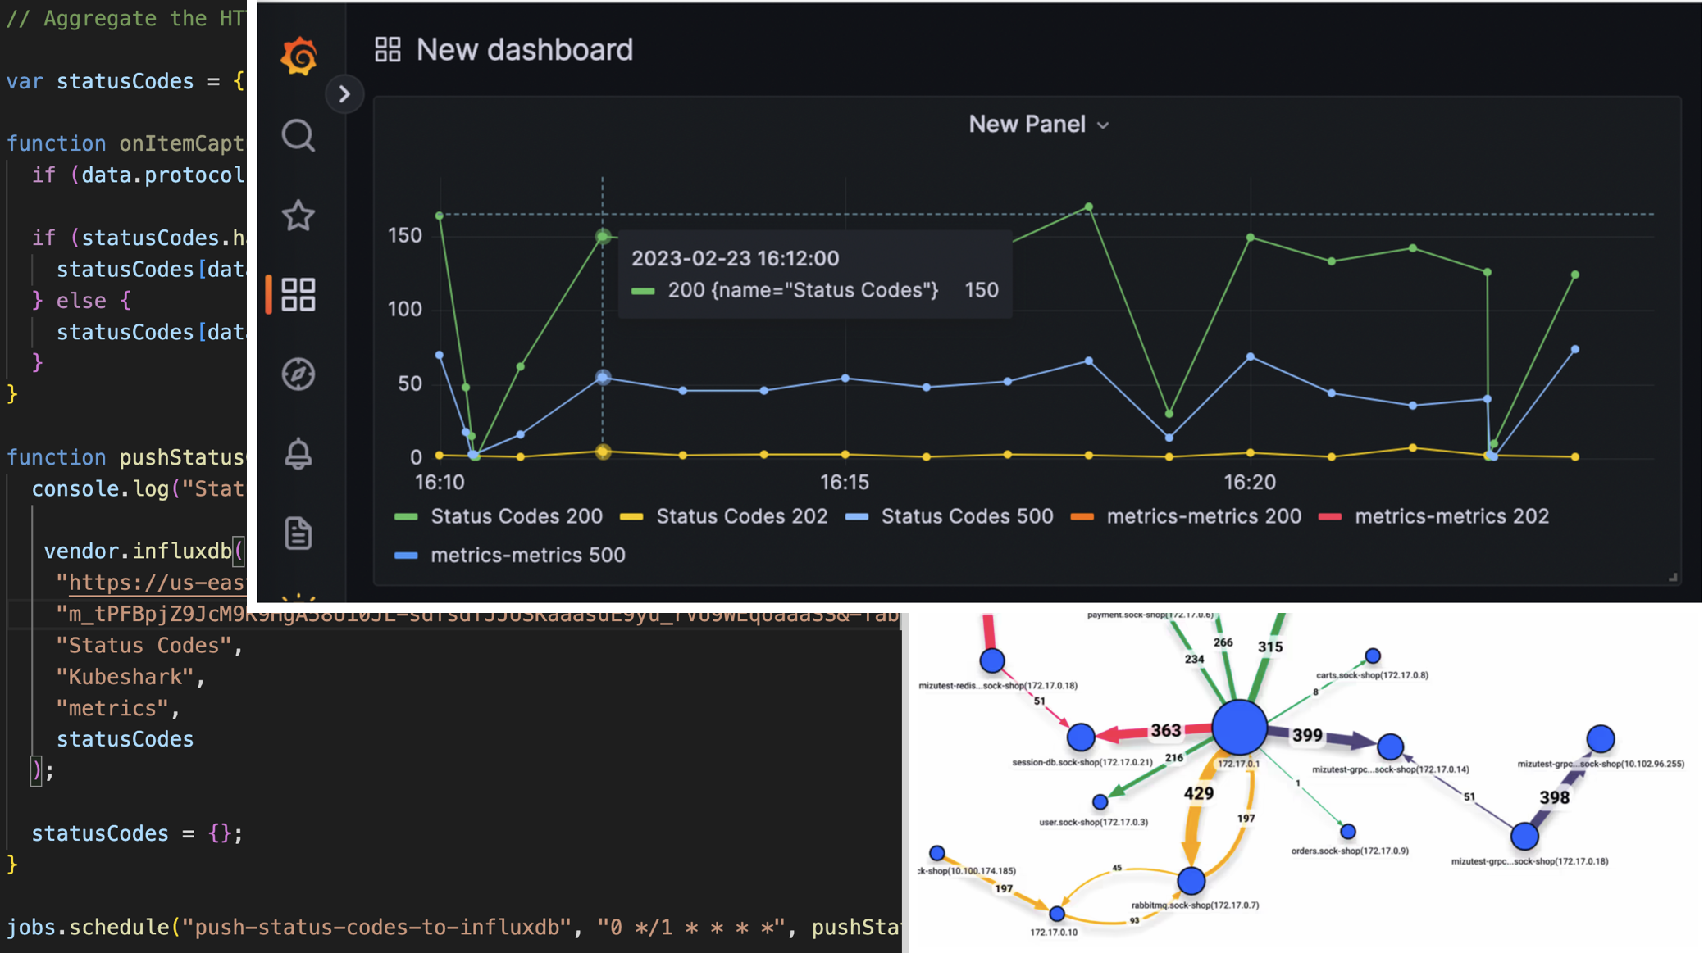Viewport: 1704px width, 953px height.
Task: Select the rabbitmq.sock-shop node in the graph
Action: (x=1191, y=883)
